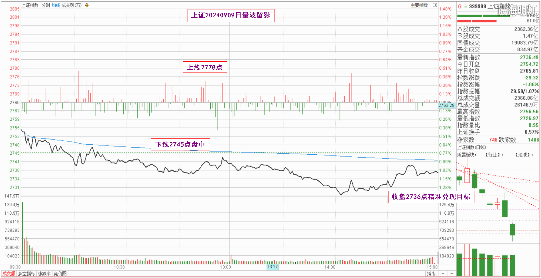Click the 15:00 time axis label

click(x=432, y=267)
